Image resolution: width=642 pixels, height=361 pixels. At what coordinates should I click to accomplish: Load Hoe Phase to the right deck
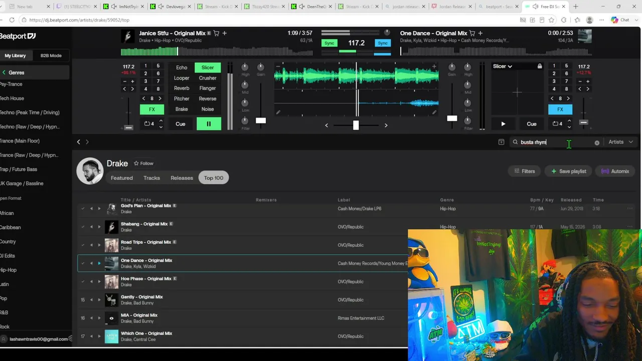pos(99,281)
